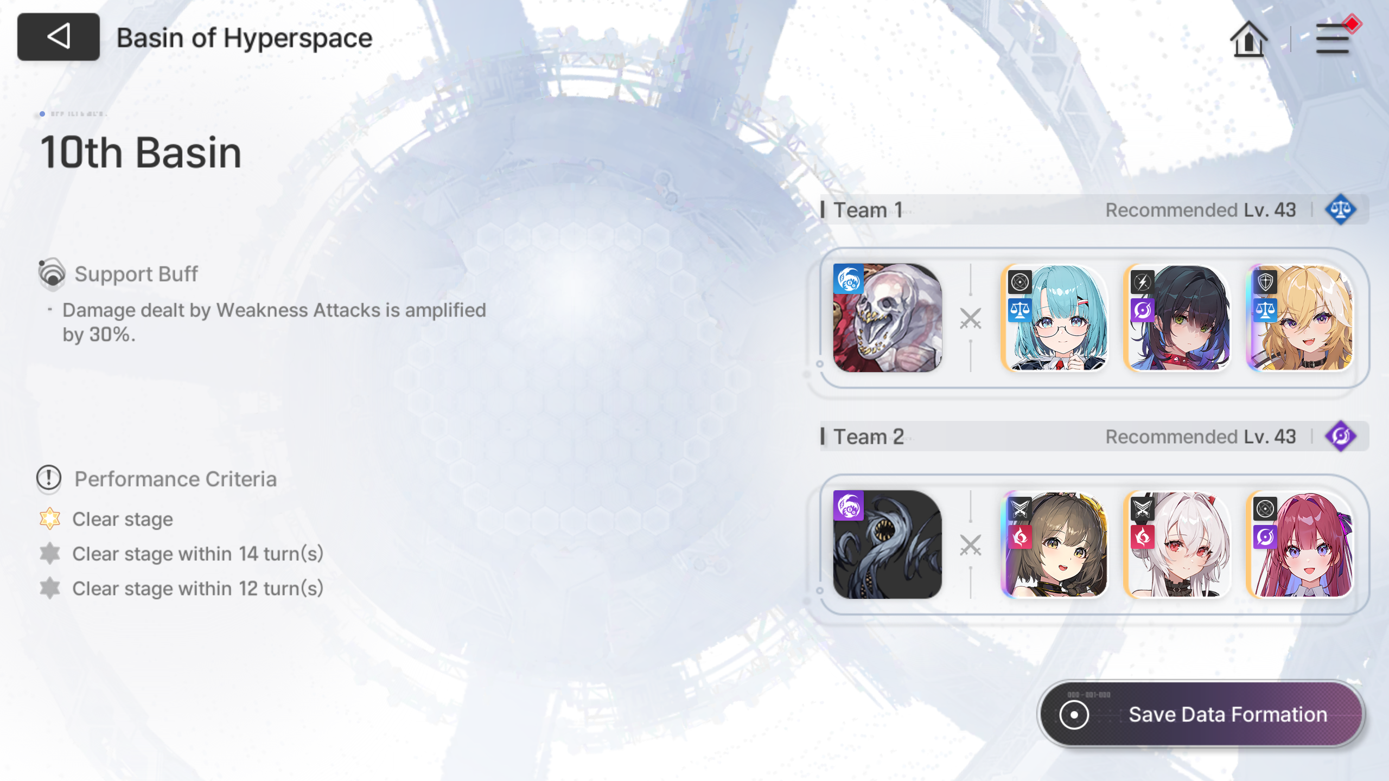Tap the Support Buff icon
The width and height of the screenshot is (1389, 781).
coord(52,273)
